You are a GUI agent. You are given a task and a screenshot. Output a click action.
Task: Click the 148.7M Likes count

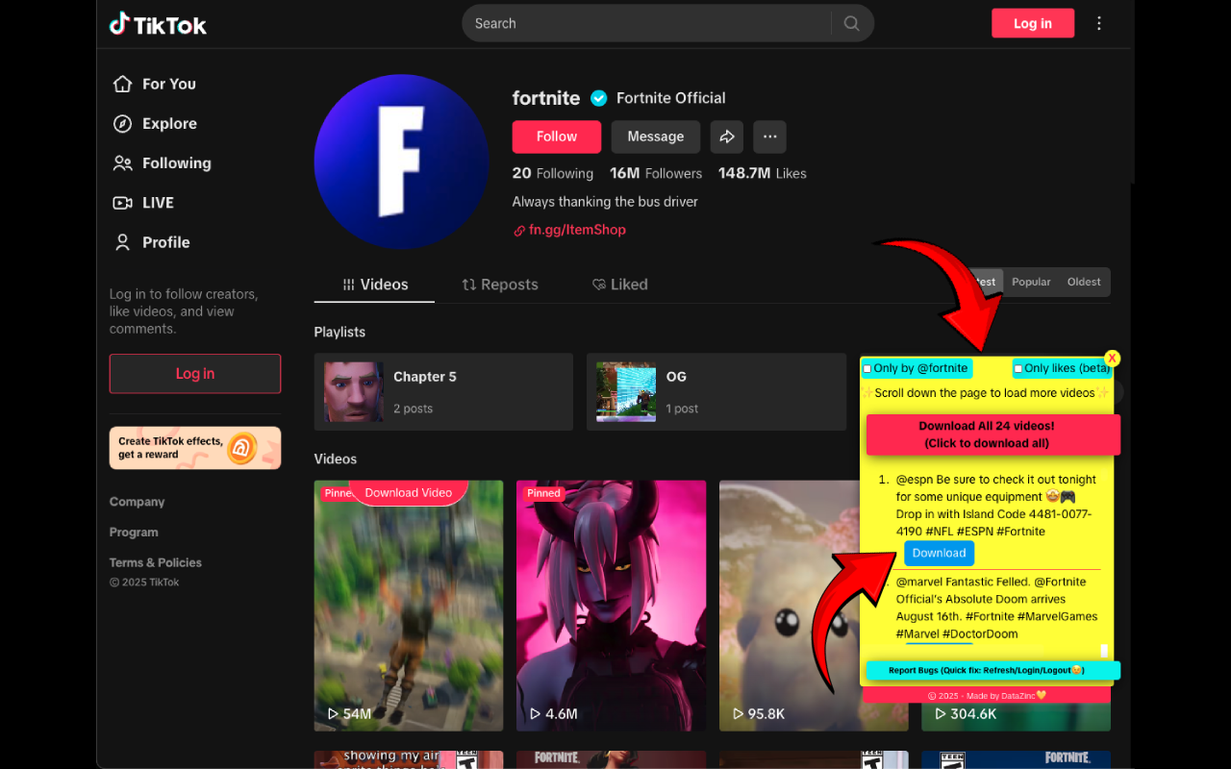[763, 173]
